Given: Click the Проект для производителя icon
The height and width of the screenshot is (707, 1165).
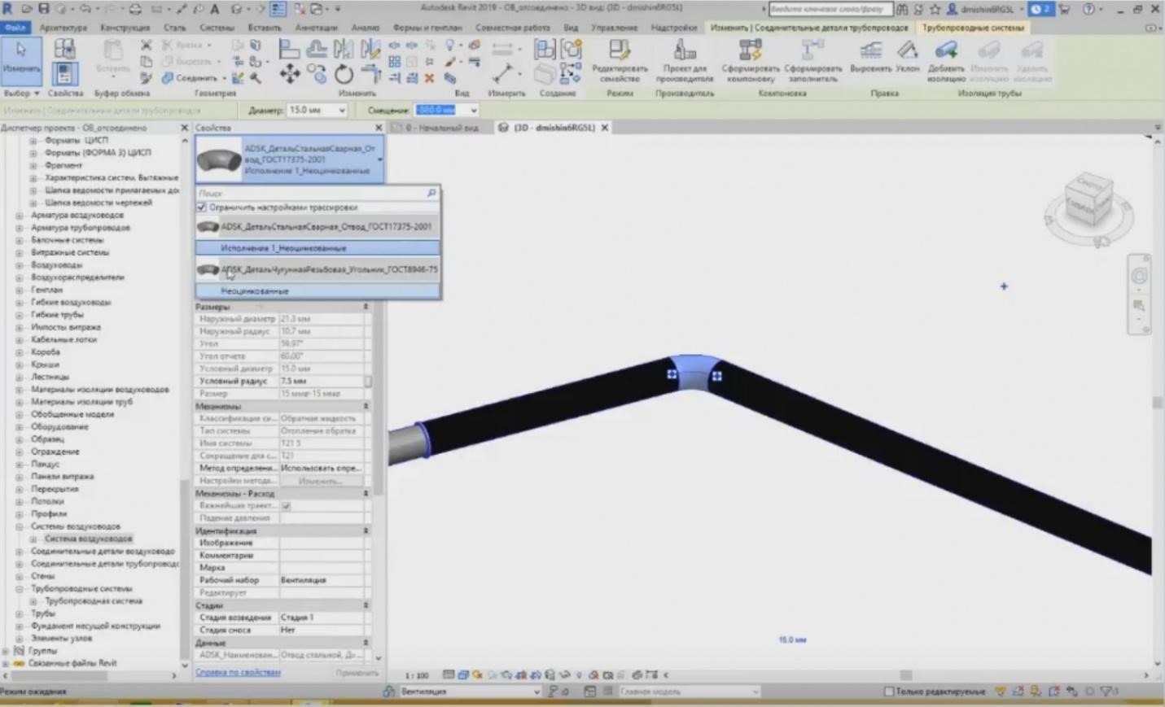Looking at the screenshot, I should [685, 51].
